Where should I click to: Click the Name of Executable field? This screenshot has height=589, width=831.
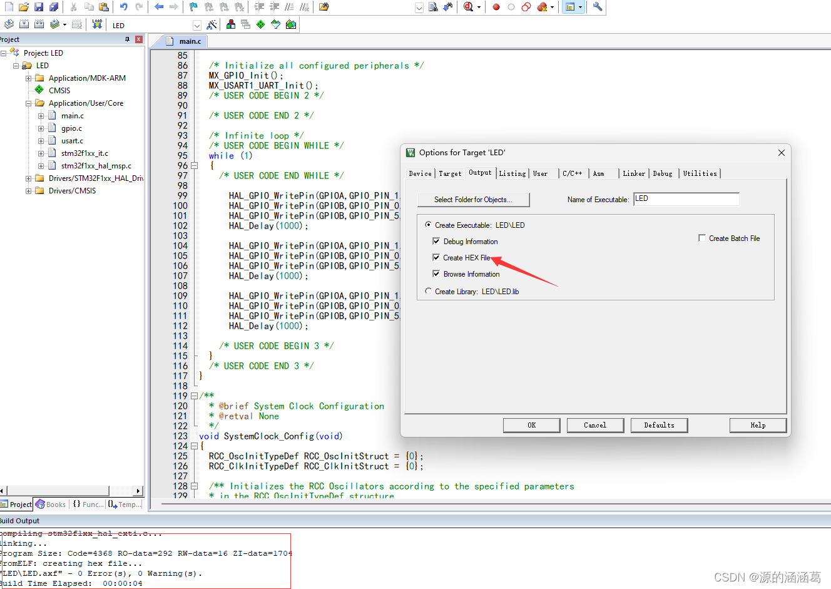tap(686, 199)
